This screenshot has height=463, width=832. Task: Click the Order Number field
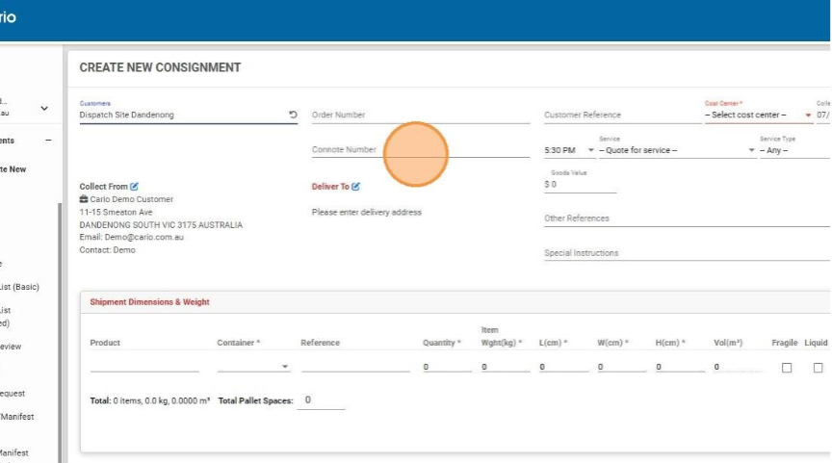[420, 116]
